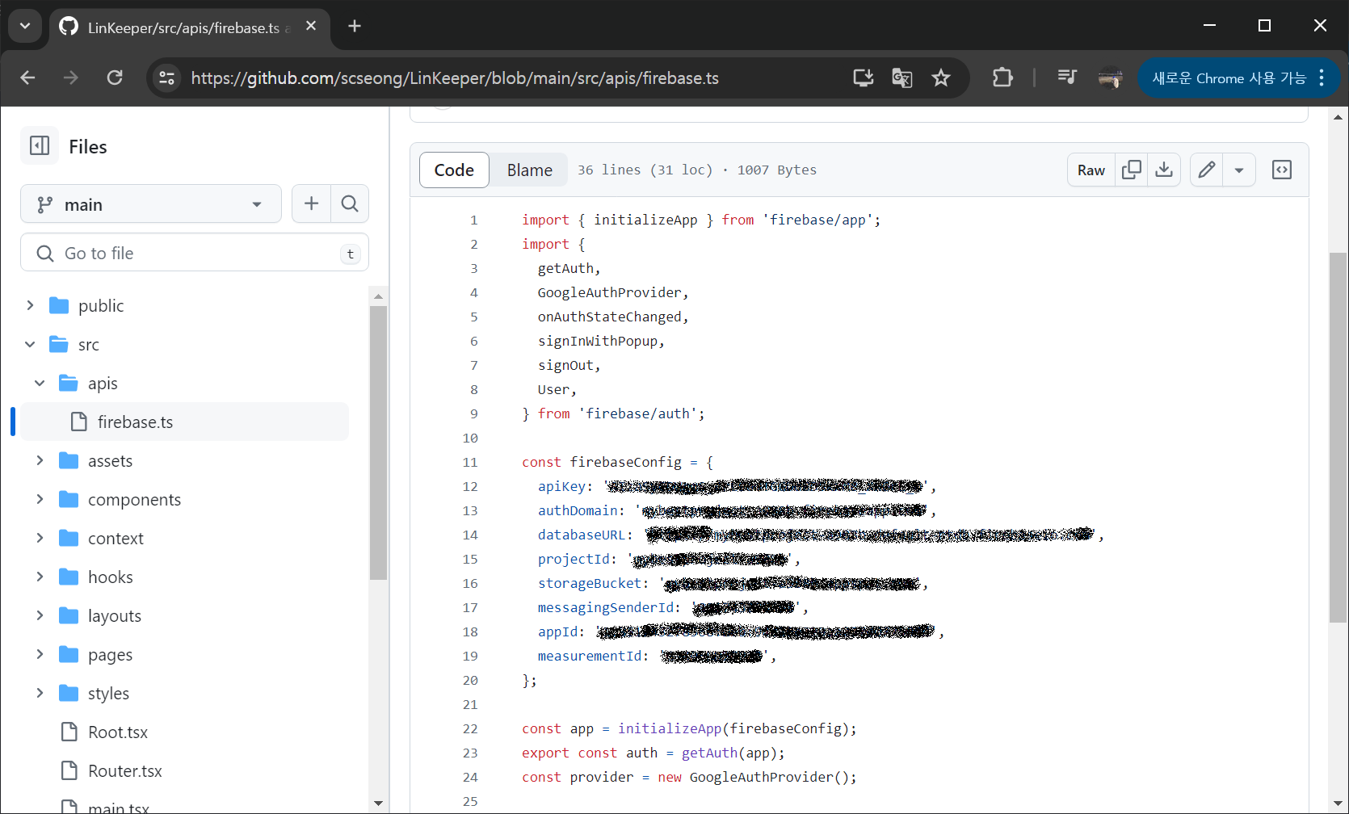Click the page scroll up arrow
This screenshot has width=1349, height=814.
(1338, 117)
